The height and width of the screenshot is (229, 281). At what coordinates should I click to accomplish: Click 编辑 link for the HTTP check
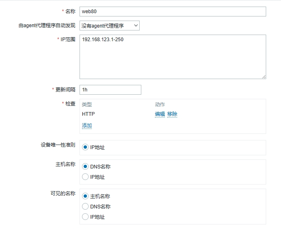pos(160,114)
